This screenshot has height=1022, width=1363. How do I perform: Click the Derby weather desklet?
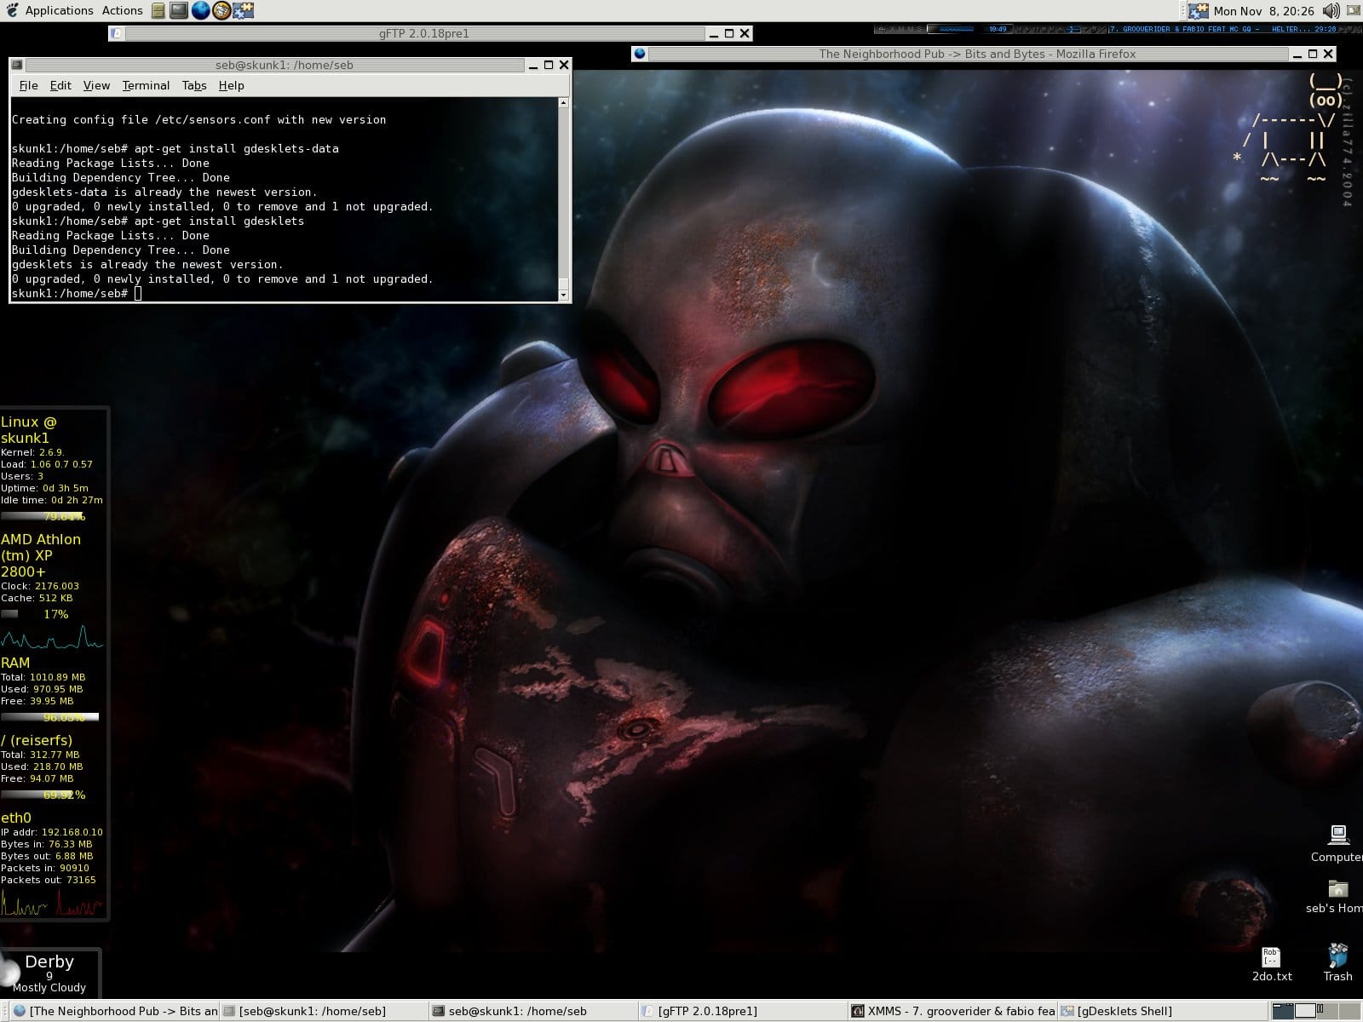click(x=50, y=973)
